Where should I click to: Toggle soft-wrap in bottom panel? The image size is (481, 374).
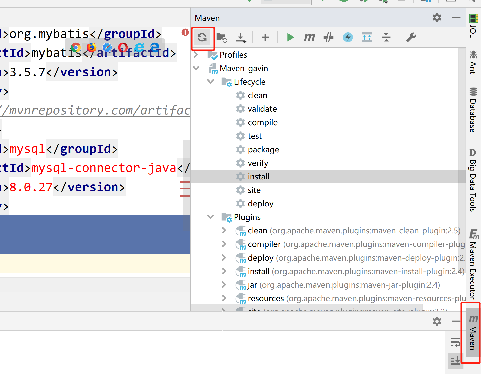pos(455,342)
